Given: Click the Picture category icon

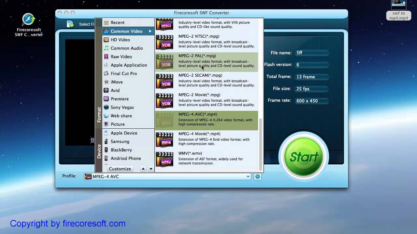Looking at the screenshot, I should 106,124.
